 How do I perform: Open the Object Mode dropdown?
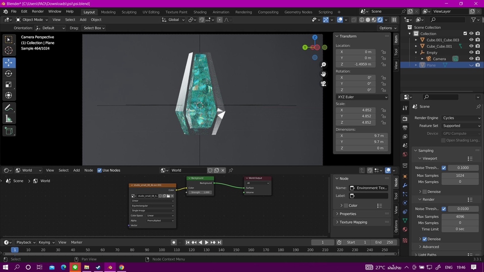32,20
